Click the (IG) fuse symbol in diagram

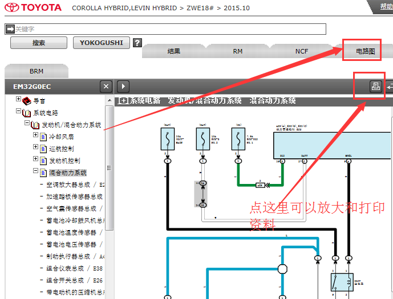click(x=238, y=139)
